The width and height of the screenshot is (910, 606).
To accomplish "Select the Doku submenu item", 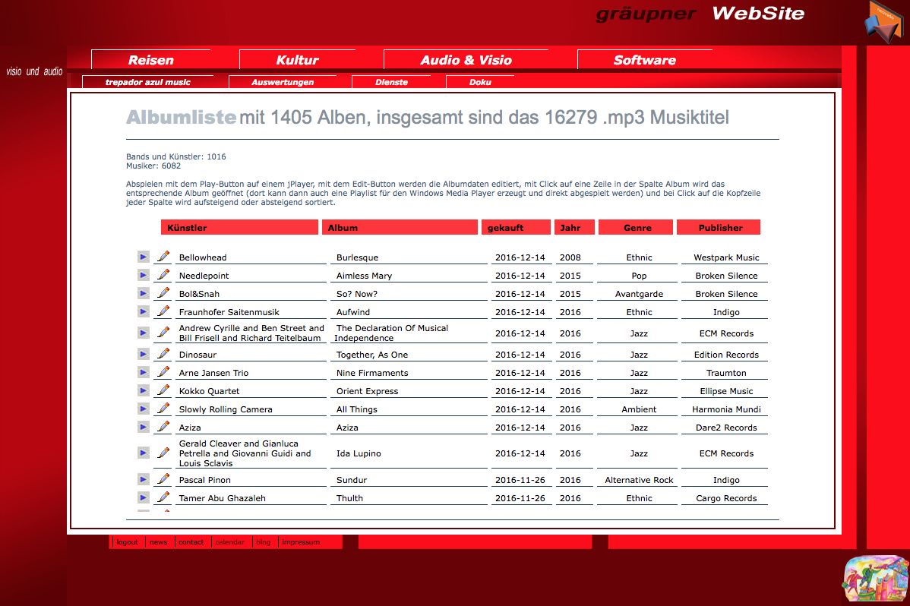I will tap(479, 82).
